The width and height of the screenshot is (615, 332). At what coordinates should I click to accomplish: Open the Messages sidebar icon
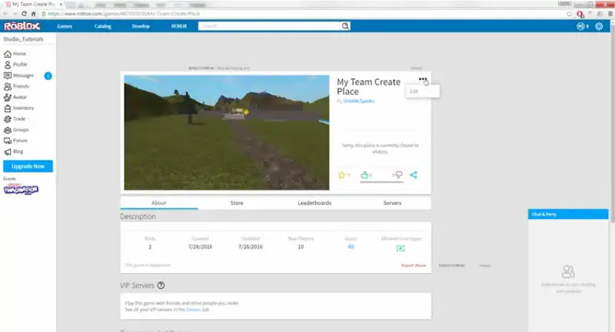click(x=8, y=75)
